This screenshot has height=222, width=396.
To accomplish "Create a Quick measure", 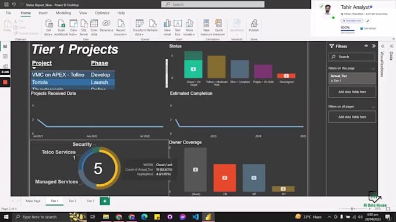I will click(219, 27).
